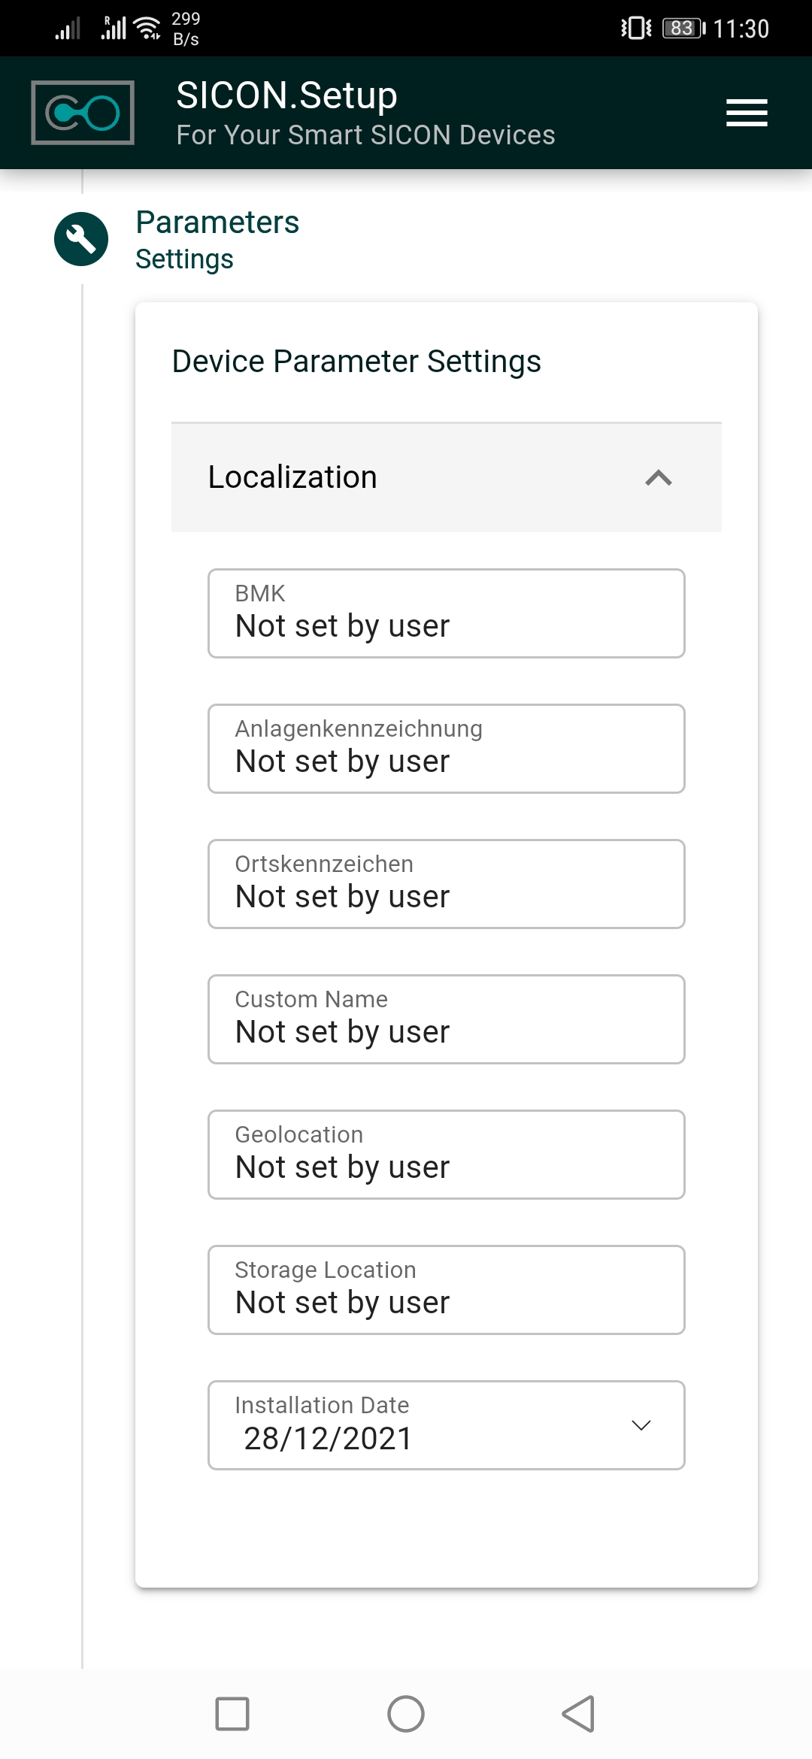Viewport: 812px width, 1759px height.
Task: Click the Storage Location field
Action: 446,1290
